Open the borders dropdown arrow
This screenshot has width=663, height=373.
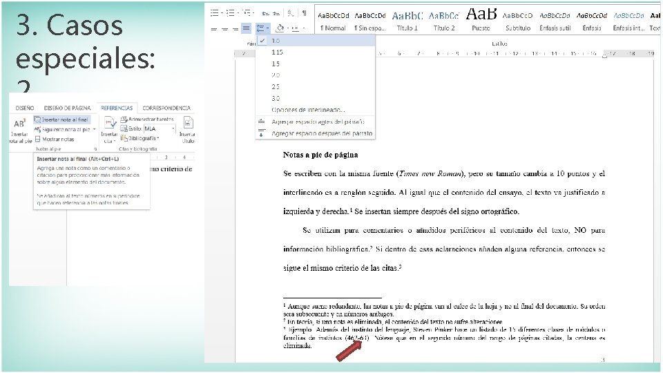tap(304, 28)
